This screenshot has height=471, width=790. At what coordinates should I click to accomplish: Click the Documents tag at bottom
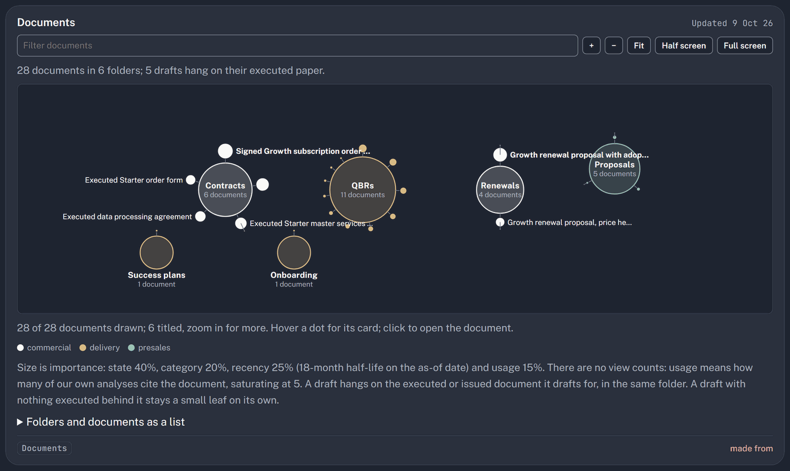(44, 448)
